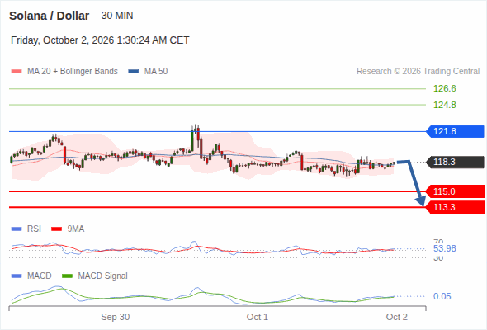Select the red 113.3 support price tag

[455, 207]
